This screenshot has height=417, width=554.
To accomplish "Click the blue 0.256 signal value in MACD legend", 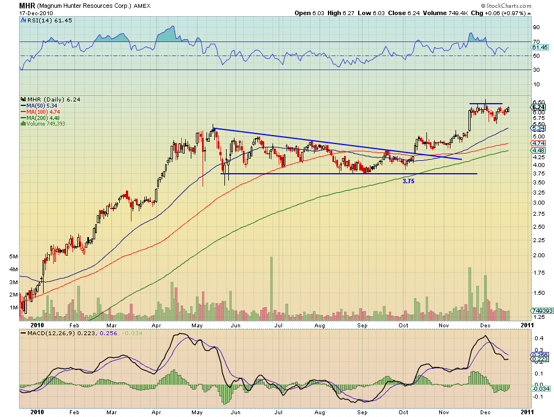I will 108,333.
